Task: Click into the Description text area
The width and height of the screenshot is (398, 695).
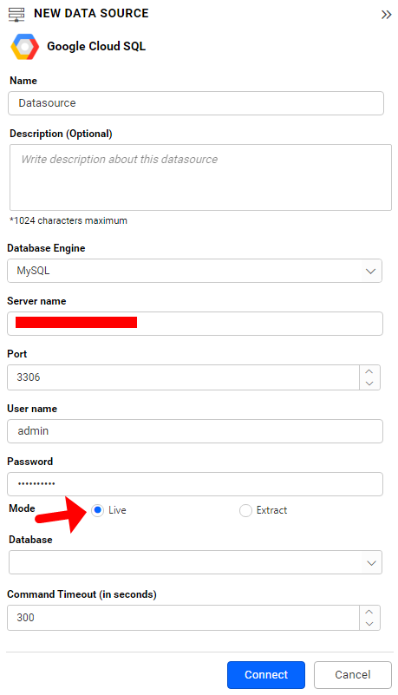Action: click(200, 177)
